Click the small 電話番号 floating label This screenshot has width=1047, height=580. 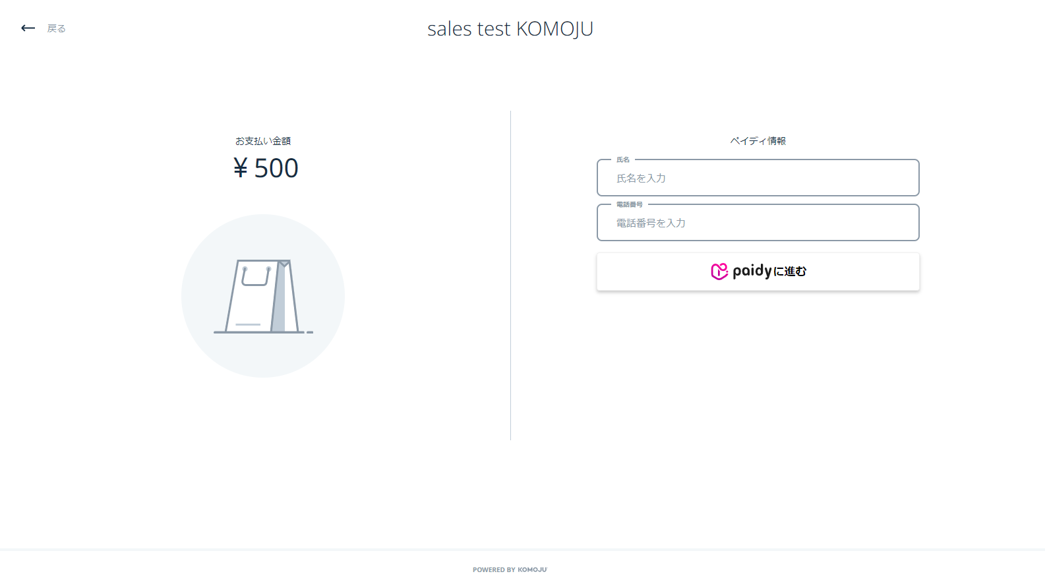(629, 205)
